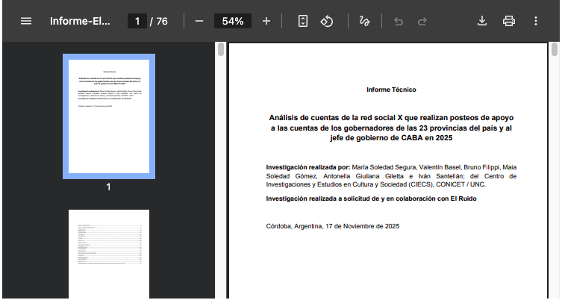Select the page 1 thumbnail
This screenshot has height=300, width=562.
click(108, 116)
